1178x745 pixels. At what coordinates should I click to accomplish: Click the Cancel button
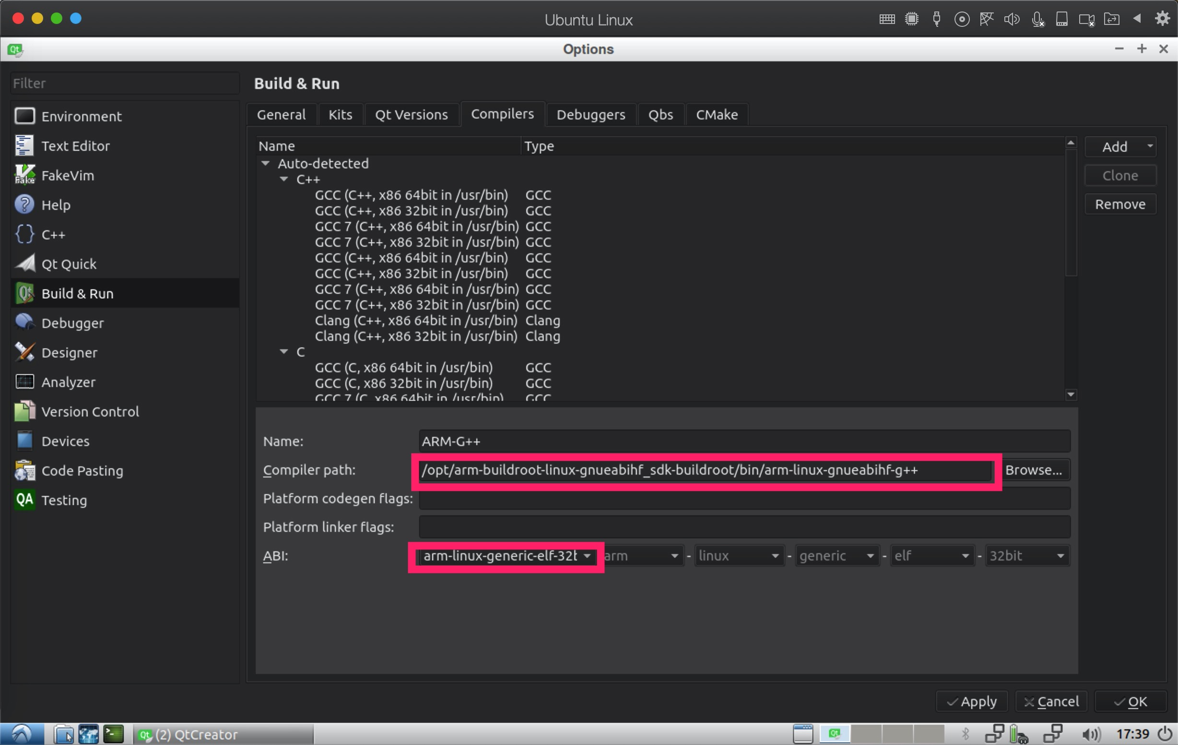(1051, 701)
